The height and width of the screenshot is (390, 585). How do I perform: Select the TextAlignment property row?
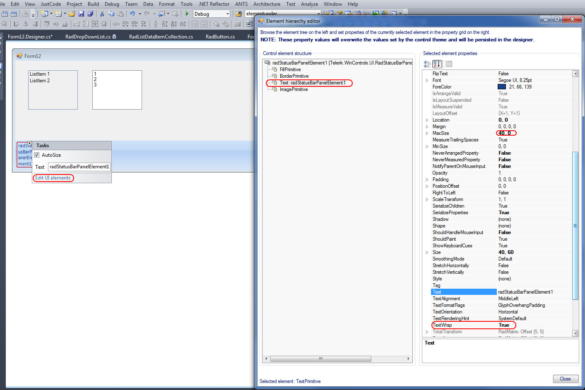pos(501,299)
